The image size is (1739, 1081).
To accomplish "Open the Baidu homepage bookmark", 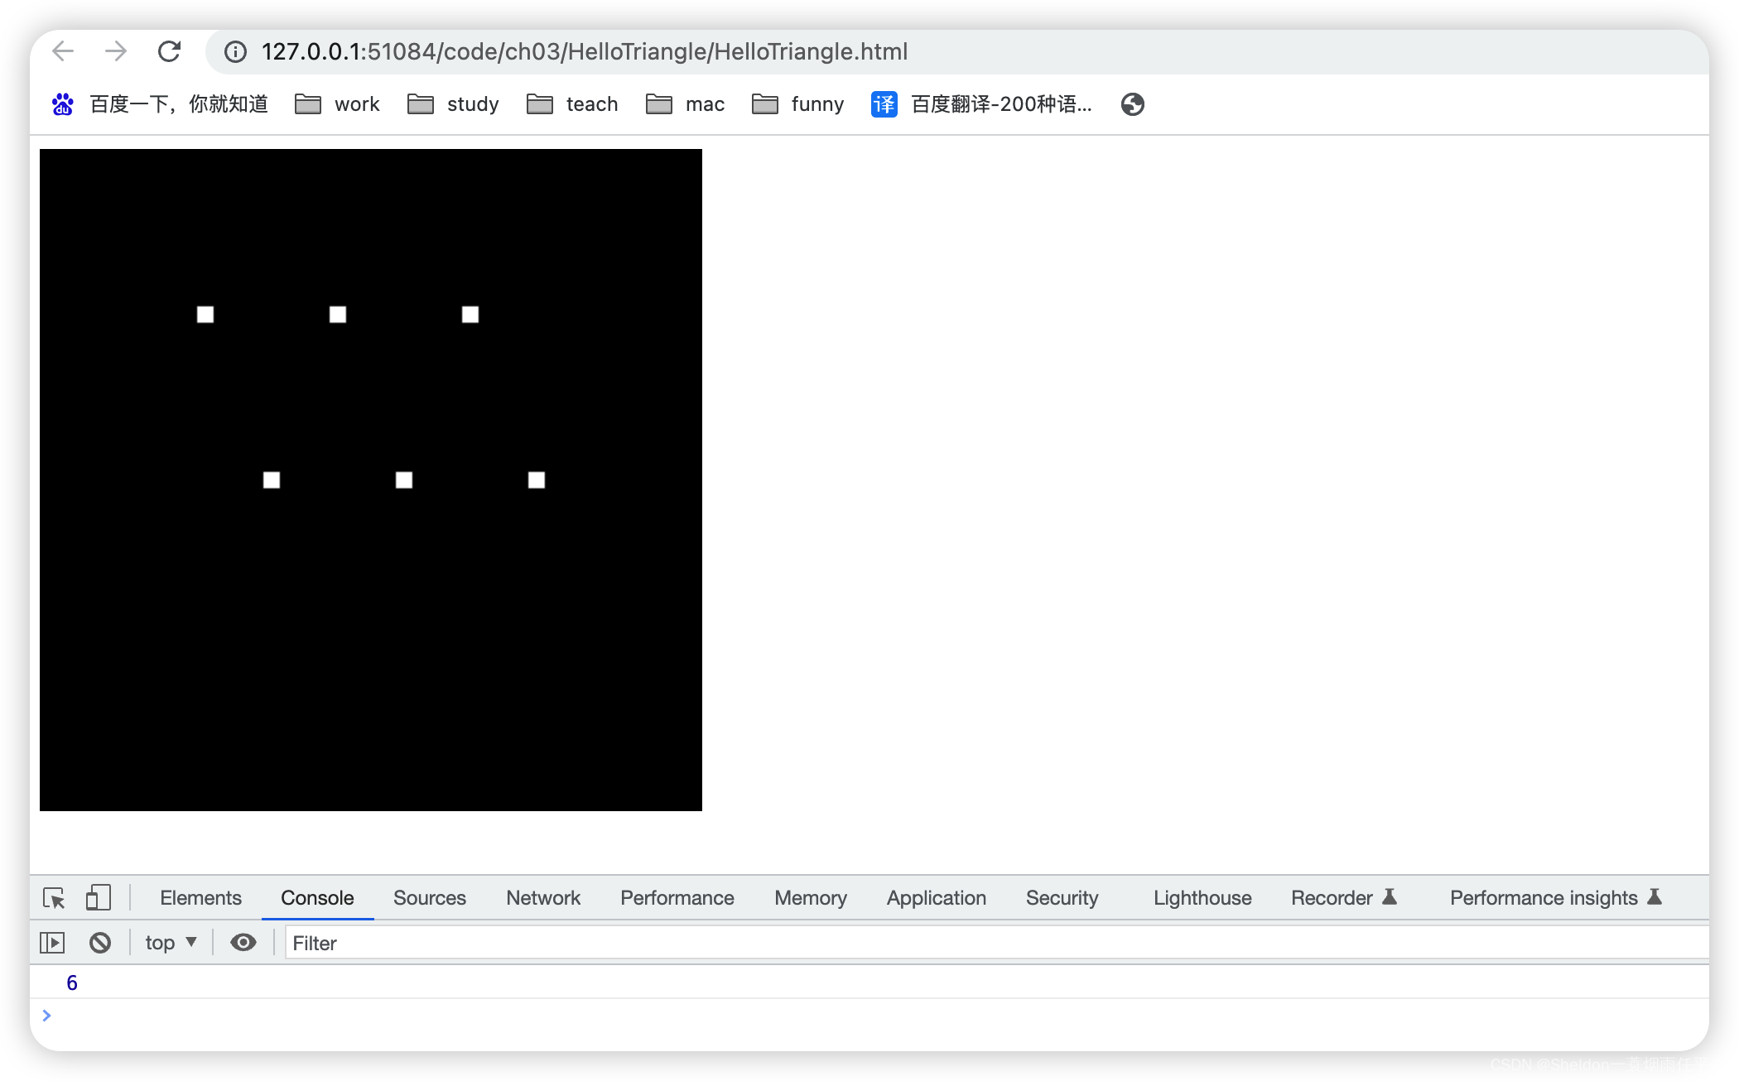I will (161, 104).
